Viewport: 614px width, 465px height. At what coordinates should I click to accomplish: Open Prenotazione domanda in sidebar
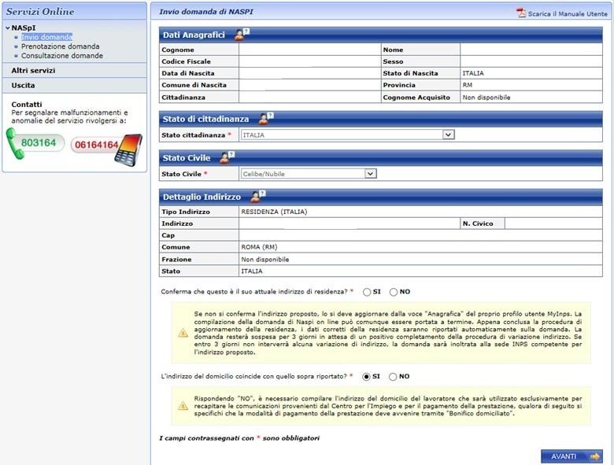tap(60, 46)
